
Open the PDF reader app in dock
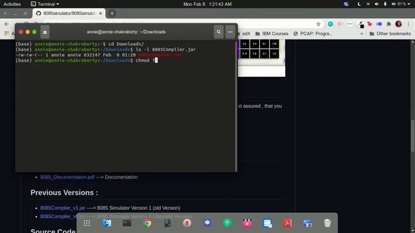coord(287,223)
